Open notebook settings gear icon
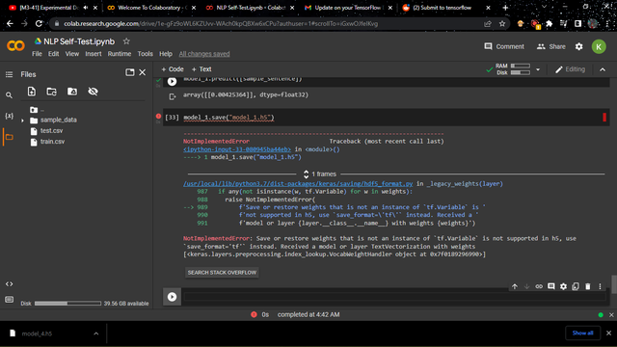Screen dimensions: 617x347 click(x=578, y=46)
